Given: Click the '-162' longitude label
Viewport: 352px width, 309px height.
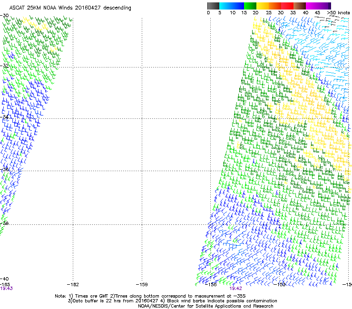Looking at the screenshot, I should (73, 285).
